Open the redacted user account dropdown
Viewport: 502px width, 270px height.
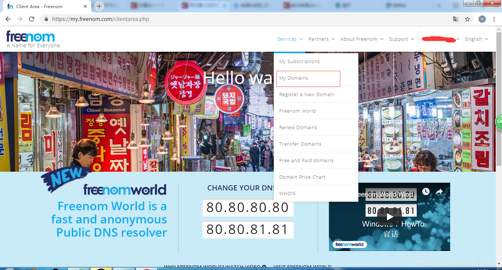[x=441, y=39]
